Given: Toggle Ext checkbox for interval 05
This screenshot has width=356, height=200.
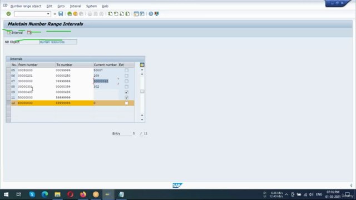Looking at the screenshot, I should point(126,71).
